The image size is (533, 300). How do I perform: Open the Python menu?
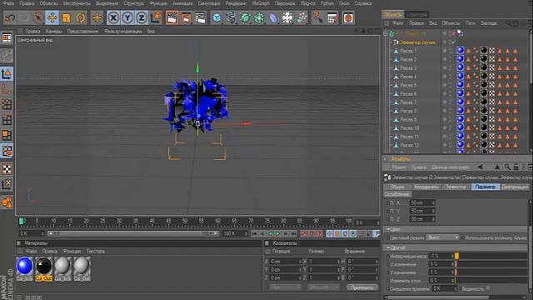tap(327, 3)
